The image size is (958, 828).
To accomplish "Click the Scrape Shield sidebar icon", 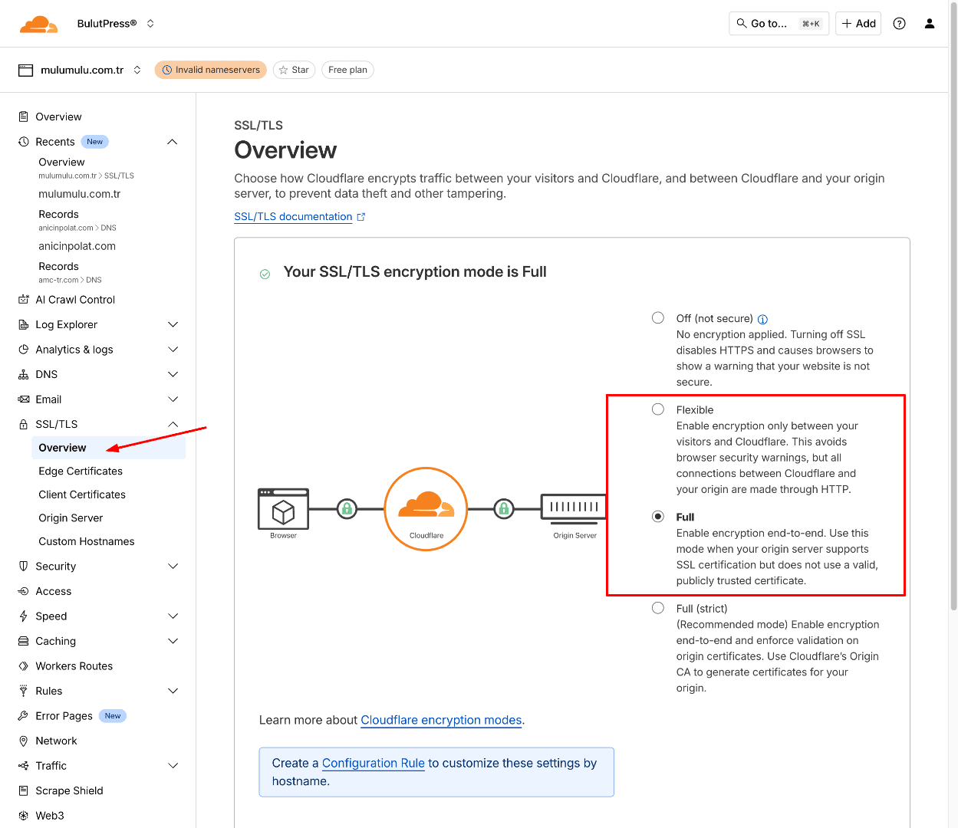I will [x=24, y=790].
